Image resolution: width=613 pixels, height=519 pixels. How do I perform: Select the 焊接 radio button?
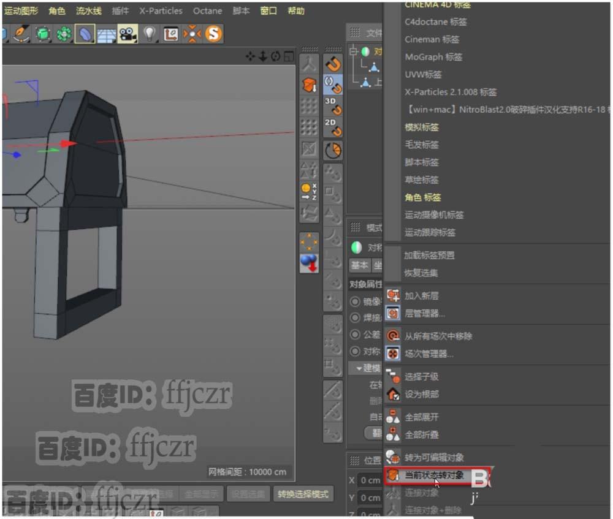coord(355,316)
